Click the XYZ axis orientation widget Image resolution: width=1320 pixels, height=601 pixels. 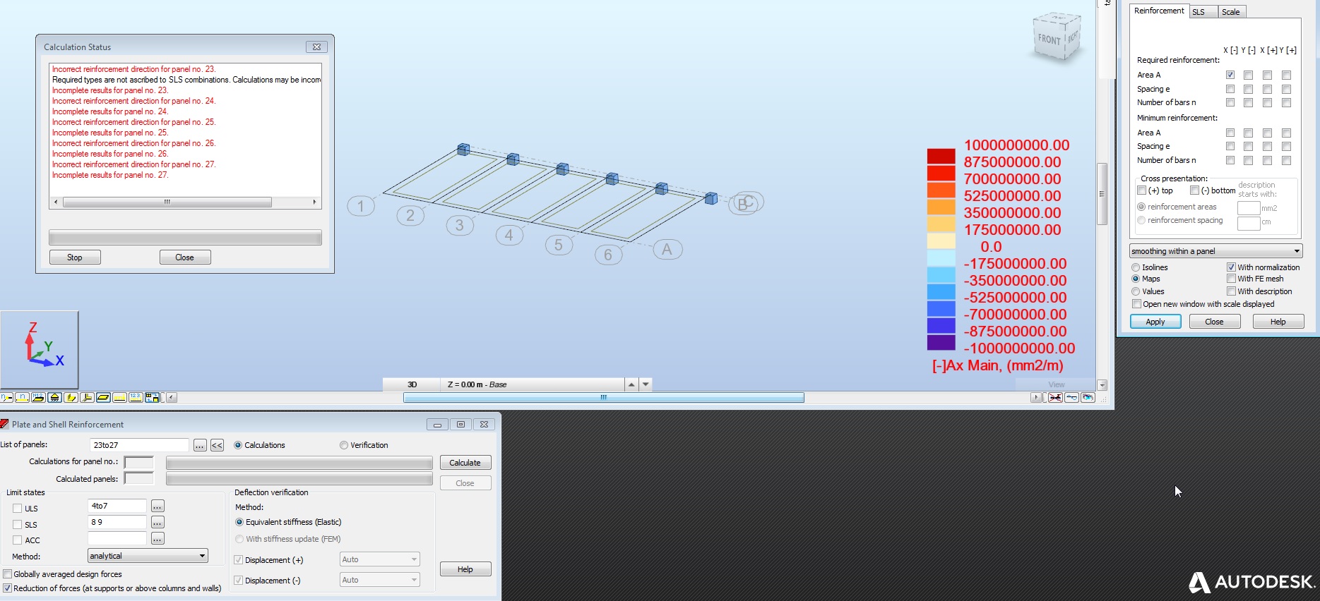pyautogui.click(x=40, y=349)
